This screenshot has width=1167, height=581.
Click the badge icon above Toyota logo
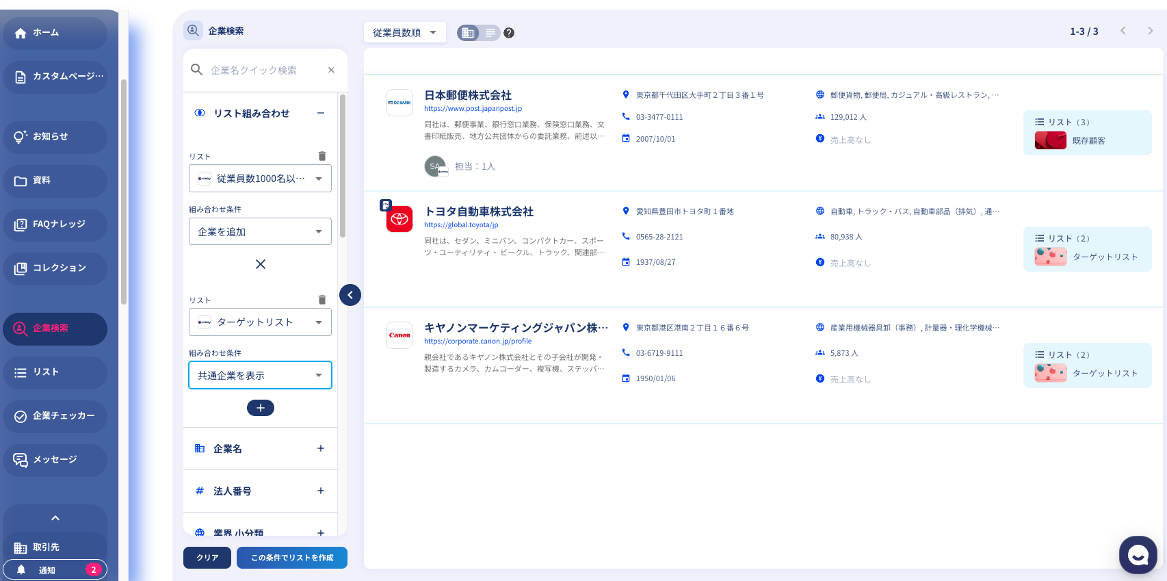[x=386, y=205]
